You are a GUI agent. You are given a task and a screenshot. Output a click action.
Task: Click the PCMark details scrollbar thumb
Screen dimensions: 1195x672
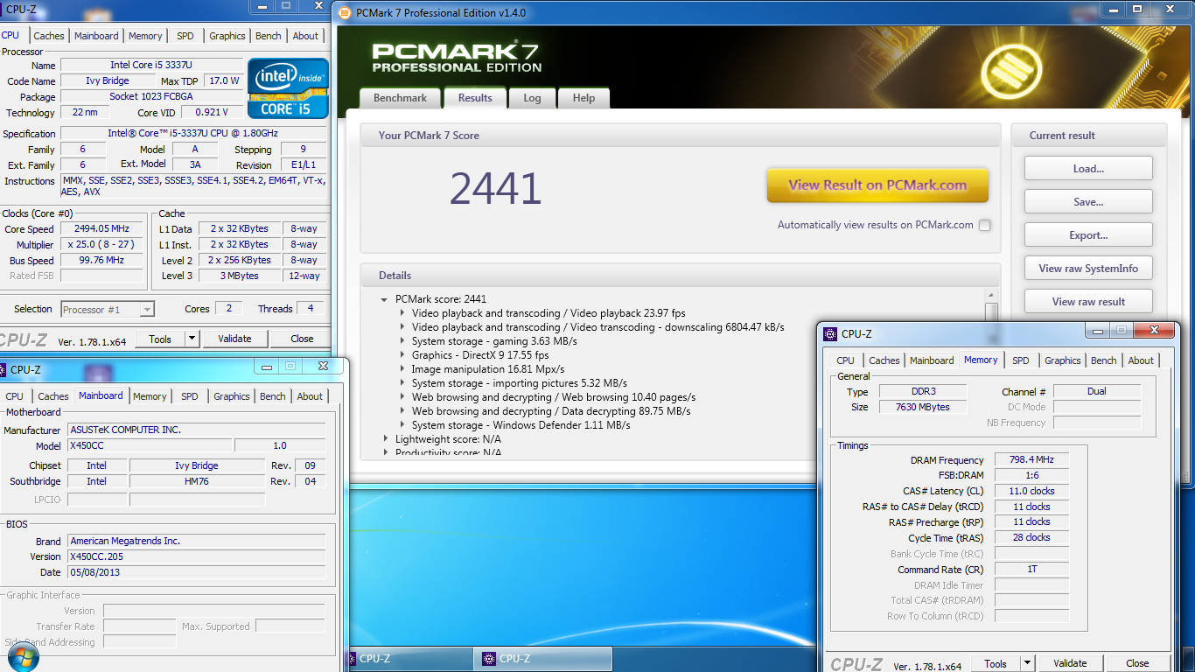[991, 312]
